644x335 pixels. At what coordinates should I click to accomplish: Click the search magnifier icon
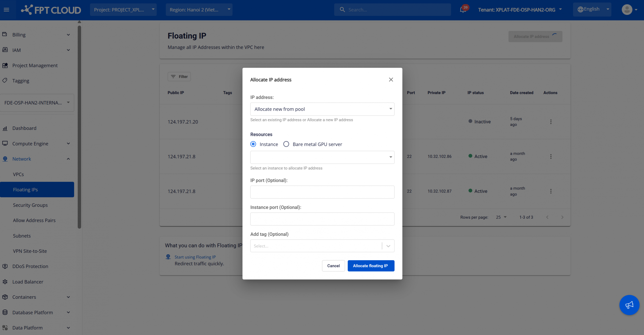point(342,10)
